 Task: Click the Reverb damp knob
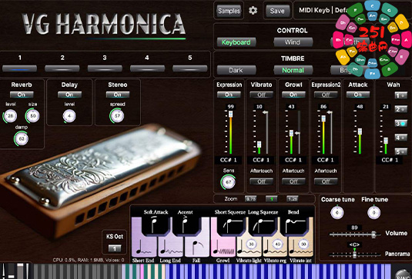22,138
